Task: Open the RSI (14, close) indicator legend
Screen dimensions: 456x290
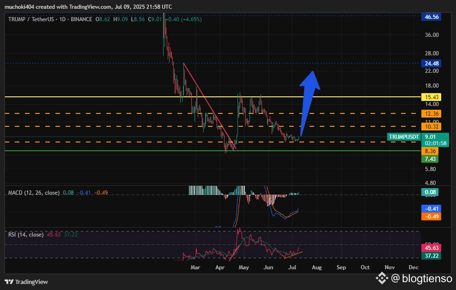Action: (x=26, y=235)
